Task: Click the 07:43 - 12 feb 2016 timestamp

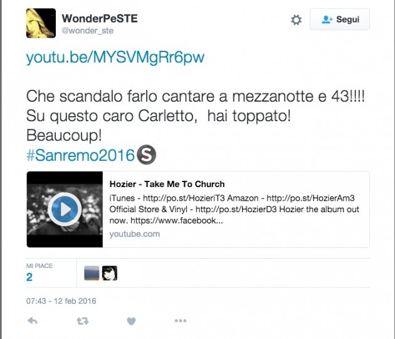Action: pos(61,301)
